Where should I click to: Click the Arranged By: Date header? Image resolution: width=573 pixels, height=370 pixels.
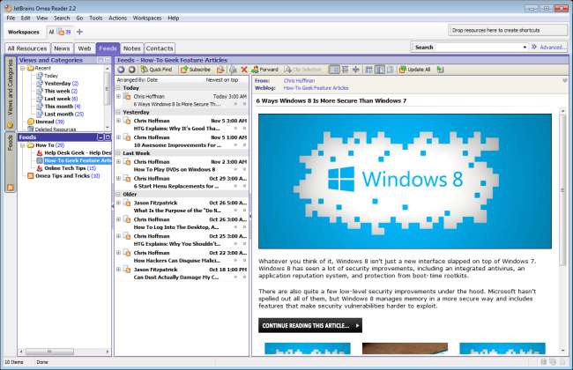[x=138, y=80]
